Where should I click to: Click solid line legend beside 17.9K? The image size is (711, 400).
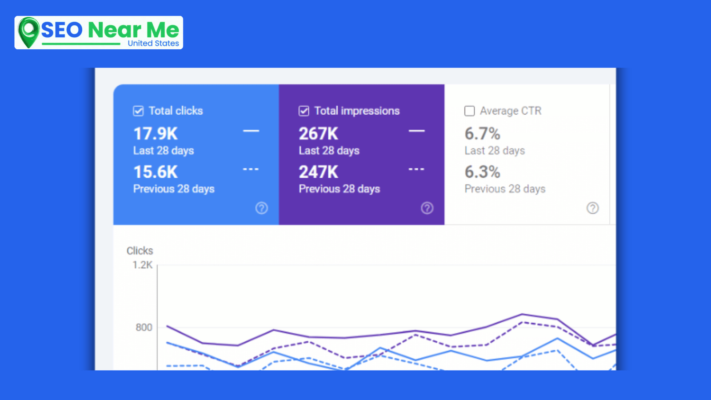251,131
